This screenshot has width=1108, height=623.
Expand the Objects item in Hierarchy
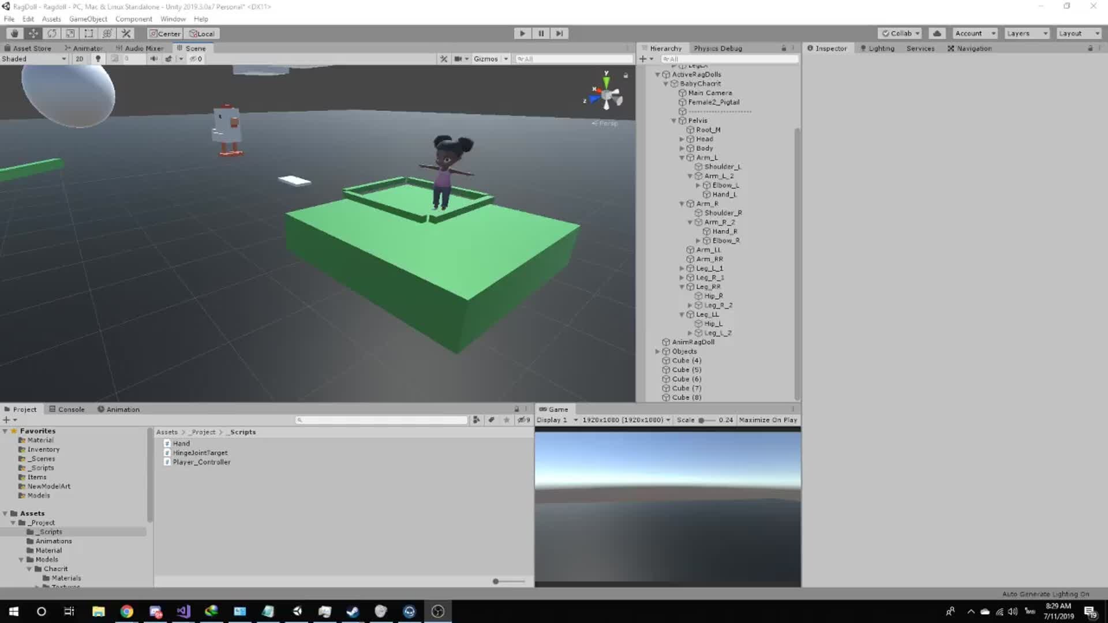[x=657, y=351]
